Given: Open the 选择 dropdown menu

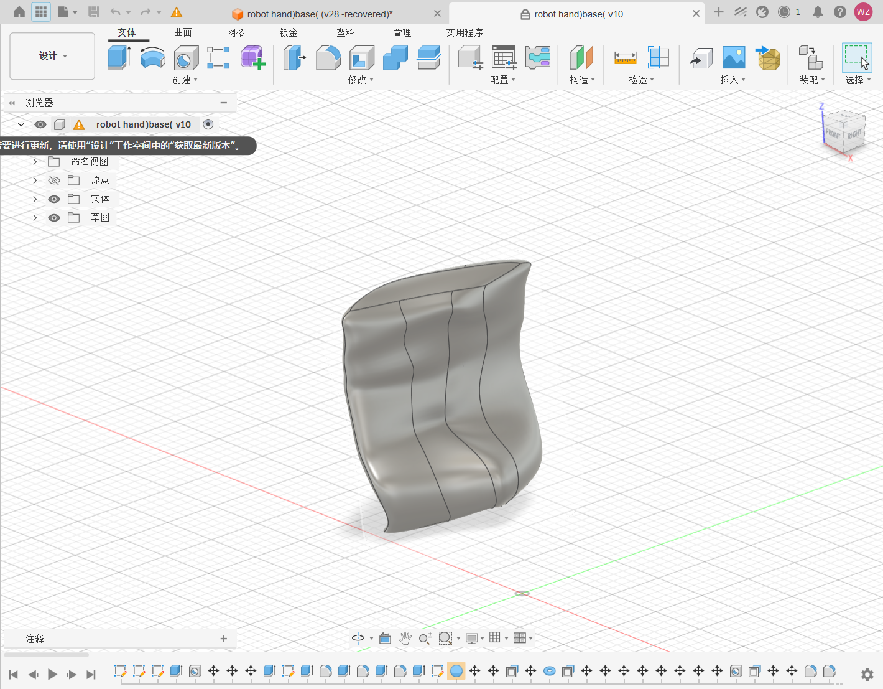Looking at the screenshot, I should coord(858,80).
